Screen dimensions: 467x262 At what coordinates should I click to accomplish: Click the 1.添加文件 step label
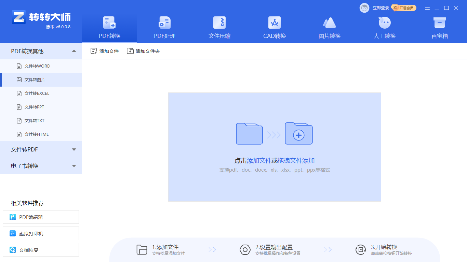pyautogui.click(x=165, y=247)
